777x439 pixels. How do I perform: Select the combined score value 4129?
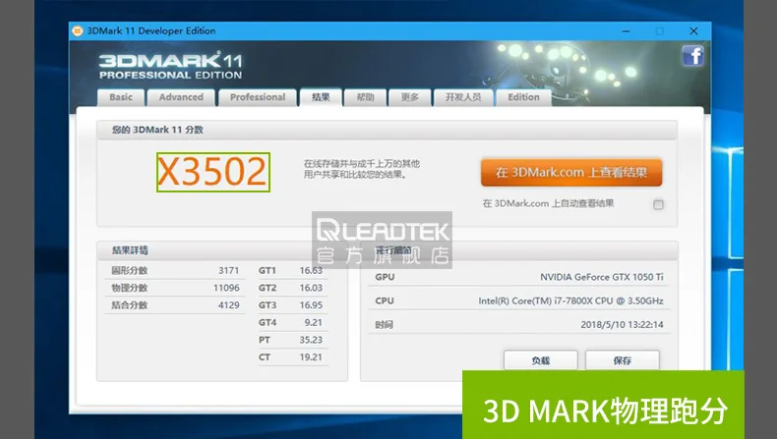228,304
